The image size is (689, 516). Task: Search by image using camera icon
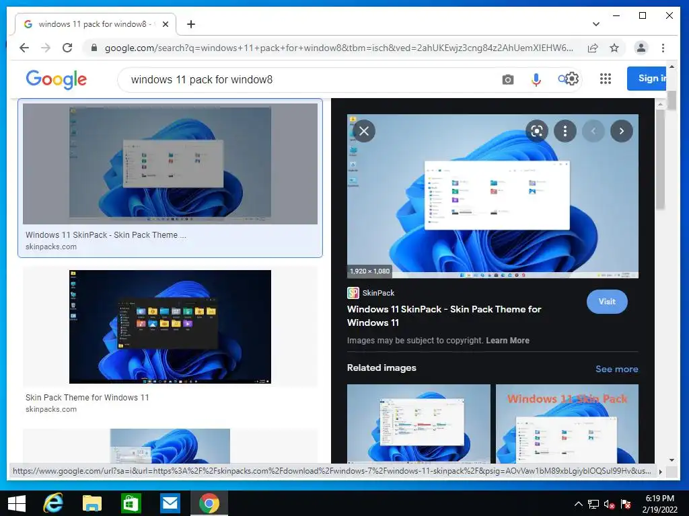(x=507, y=79)
